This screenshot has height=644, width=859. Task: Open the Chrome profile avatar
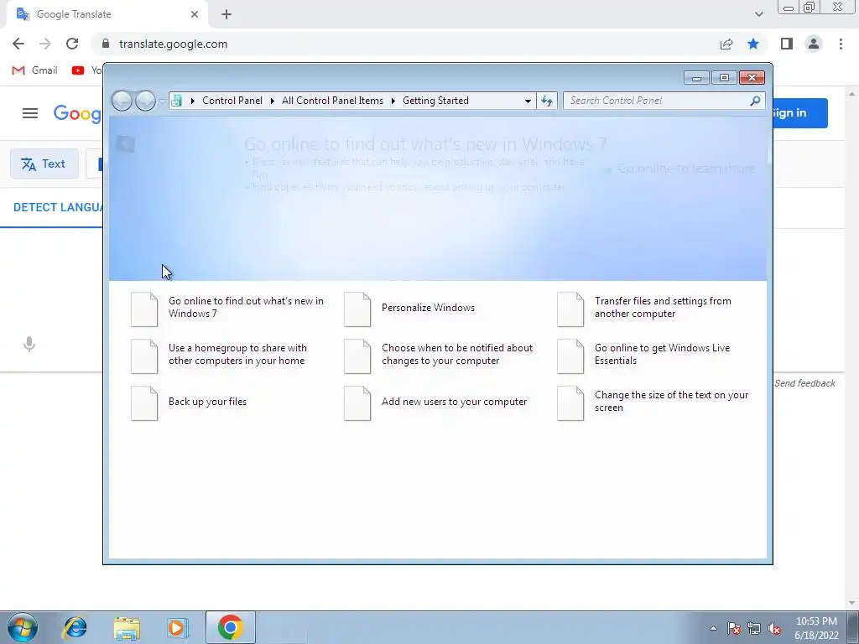coord(814,44)
